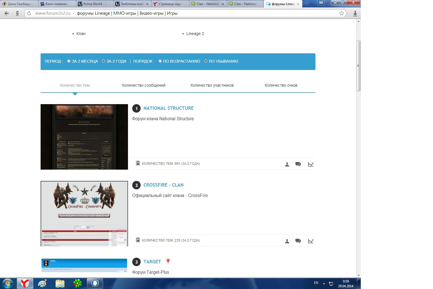
Task: Show messages count icon for National Structure
Action: (x=298, y=164)
